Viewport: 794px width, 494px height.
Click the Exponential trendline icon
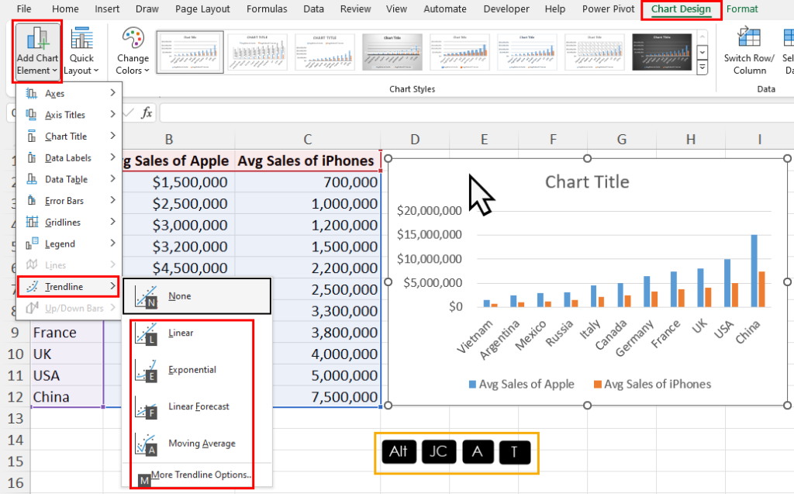pos(147,370)
